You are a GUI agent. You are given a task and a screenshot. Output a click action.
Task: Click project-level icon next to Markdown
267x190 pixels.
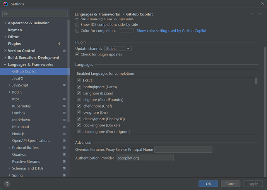coord(64,120)
